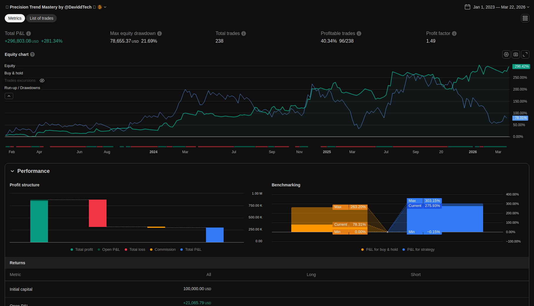Click the blue Total P&L bar
The width and height of the screenshot is (534, 306).
click(214, 235)
